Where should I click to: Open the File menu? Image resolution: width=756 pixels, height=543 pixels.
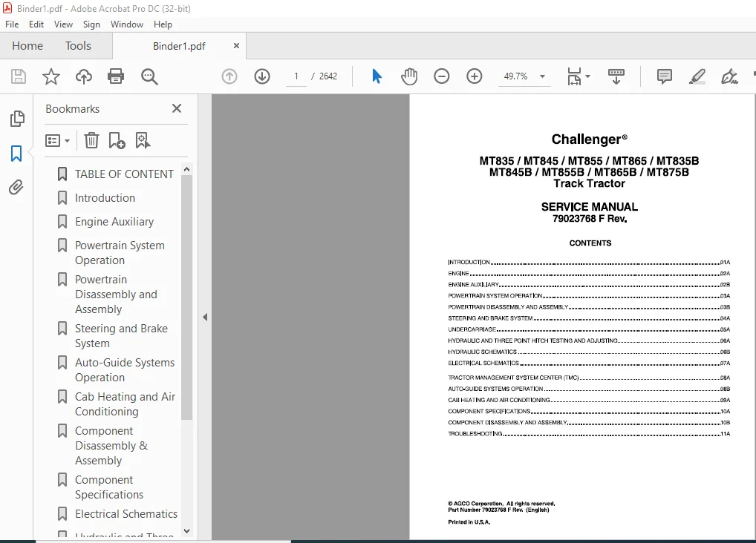pos(12,24)
